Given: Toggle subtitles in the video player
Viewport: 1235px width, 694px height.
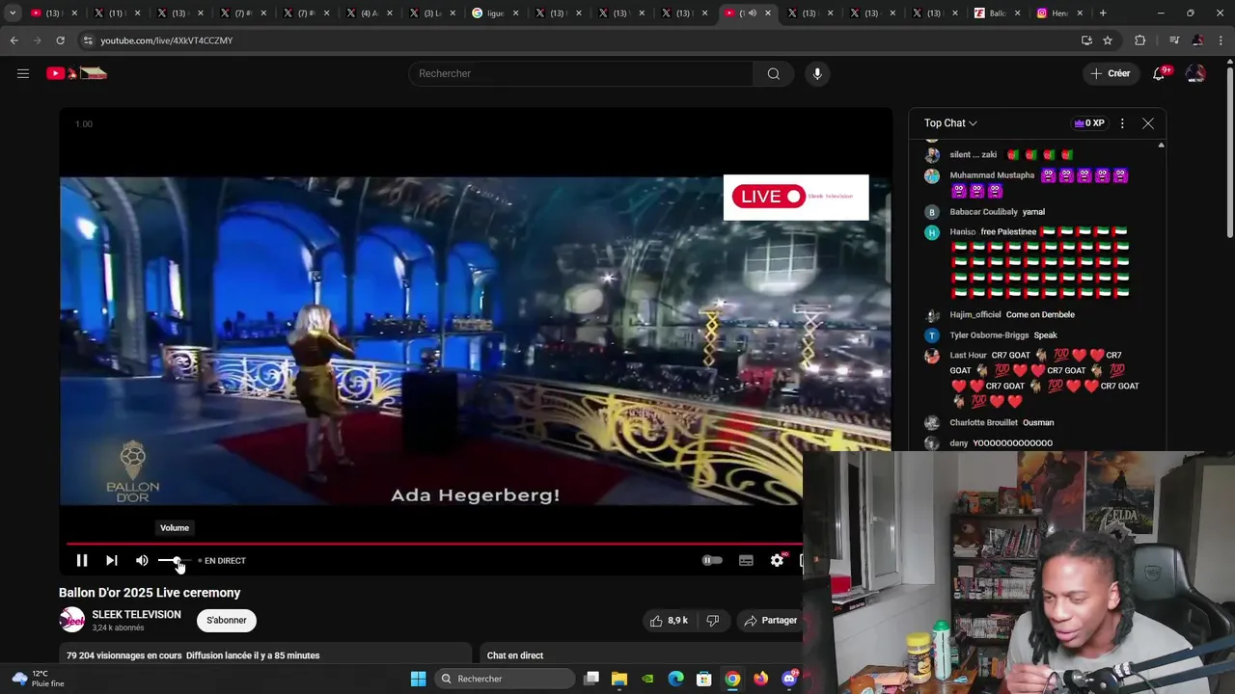Looking at the screenshot, I should 746,560.
